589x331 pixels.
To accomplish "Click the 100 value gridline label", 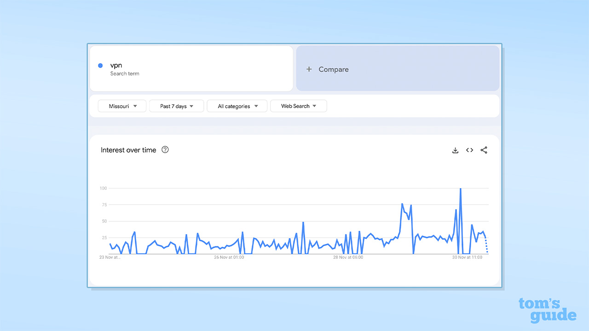I will 103,188.
